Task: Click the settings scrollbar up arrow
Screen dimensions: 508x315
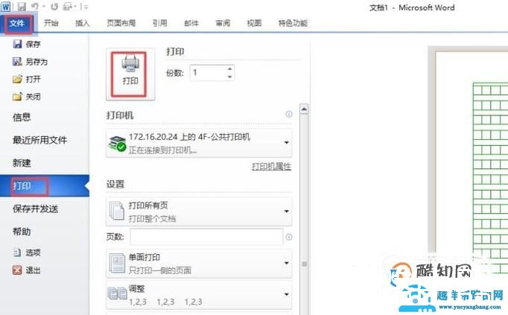Action: point(304,109)
